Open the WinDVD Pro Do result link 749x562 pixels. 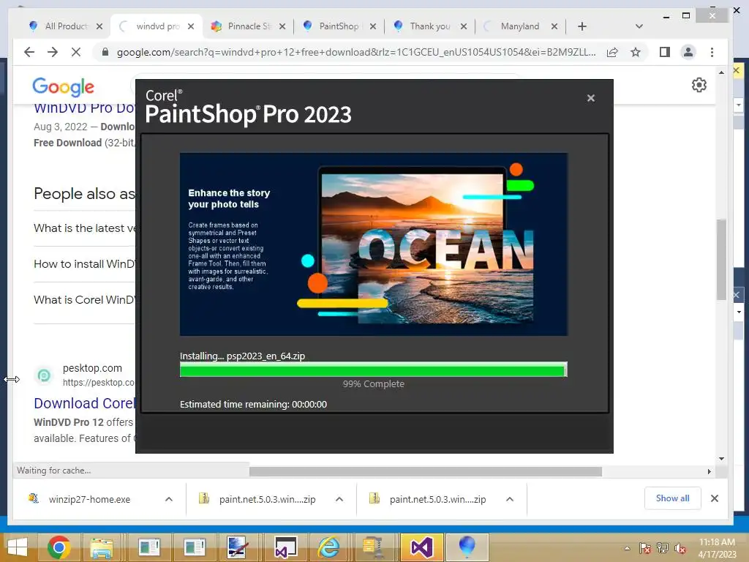(85, 108)
